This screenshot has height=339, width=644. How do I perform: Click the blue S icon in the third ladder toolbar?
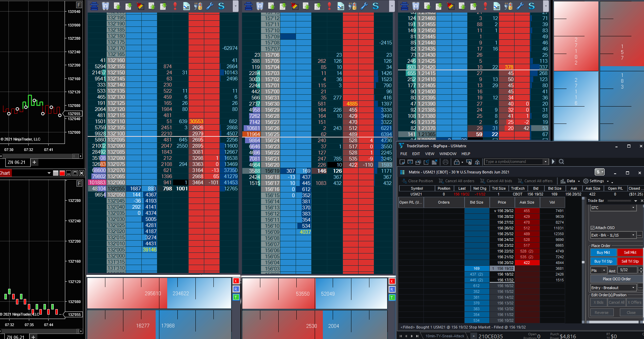click(x=532, y=6)
